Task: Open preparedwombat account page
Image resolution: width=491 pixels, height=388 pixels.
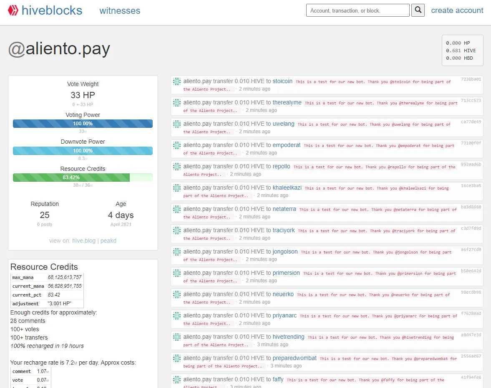Action: pyautogui.click(x=295, y=358)
